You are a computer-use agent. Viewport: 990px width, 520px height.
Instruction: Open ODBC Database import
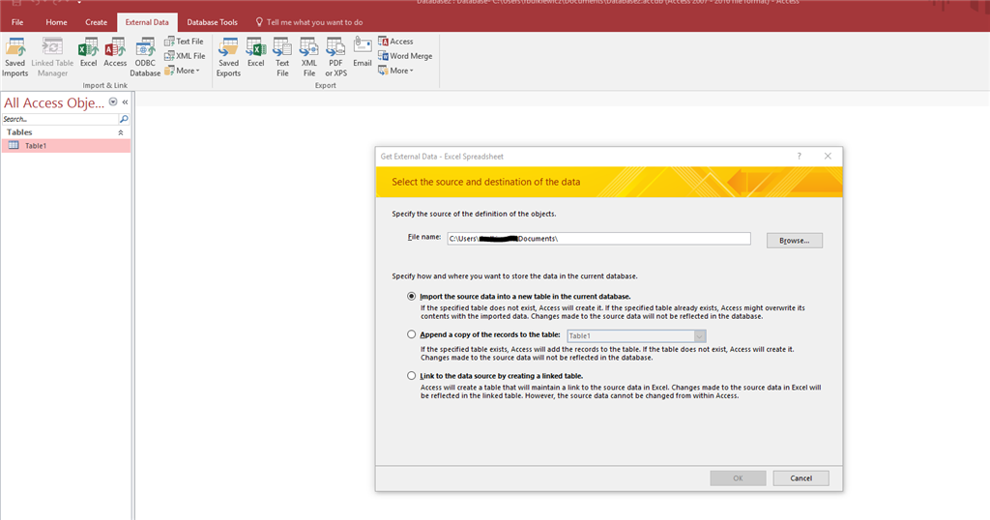tap(145, 57)
